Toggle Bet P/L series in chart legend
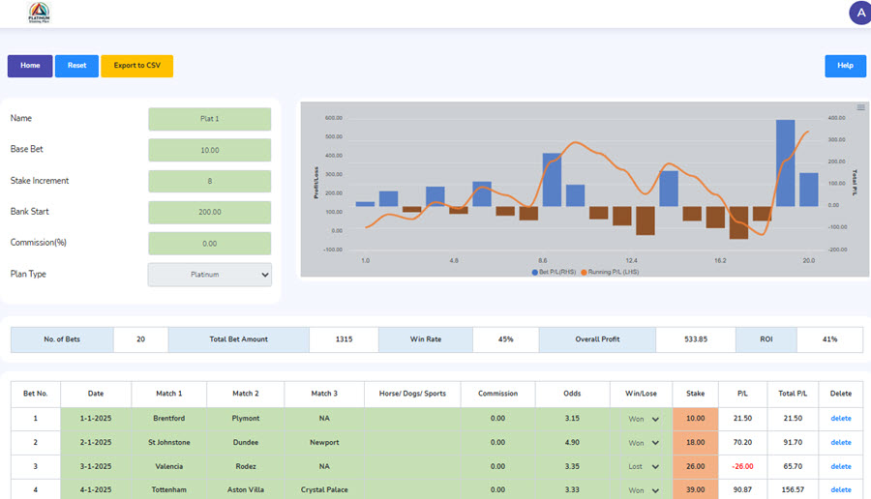The width and height of the screenshot is (871, 499). pyautogui.click(x=553, y=272)
